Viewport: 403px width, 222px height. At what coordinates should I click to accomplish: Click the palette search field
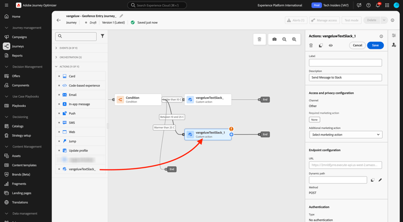76,36
